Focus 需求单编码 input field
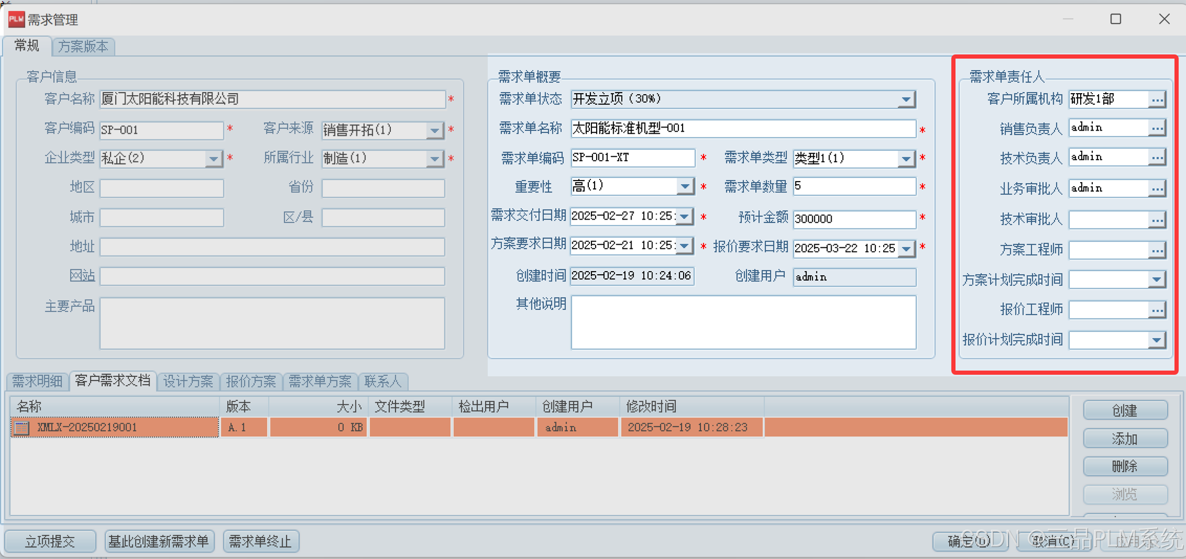The height and width of the screenshot is (559, 1186). coord(633,158)
